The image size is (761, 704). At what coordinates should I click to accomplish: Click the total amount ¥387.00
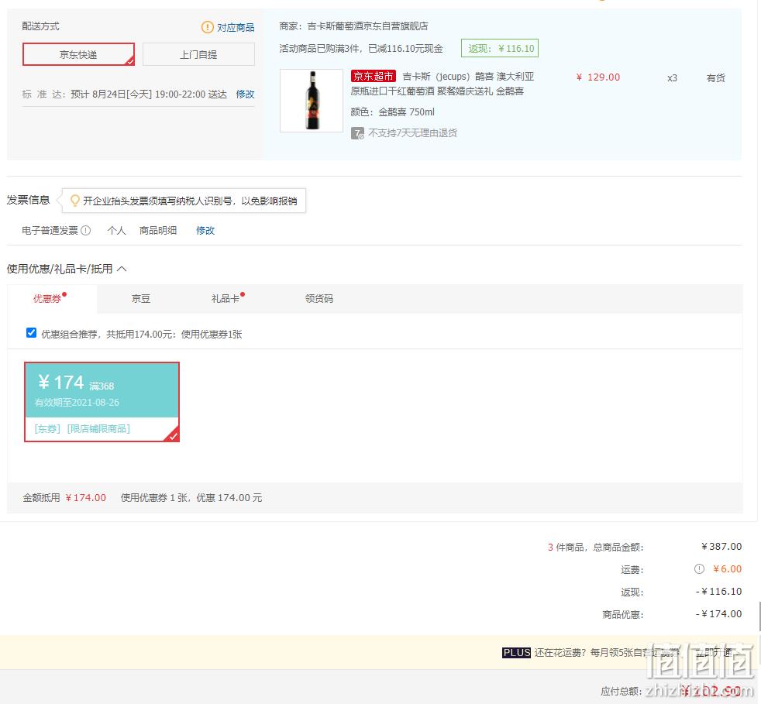721,547
